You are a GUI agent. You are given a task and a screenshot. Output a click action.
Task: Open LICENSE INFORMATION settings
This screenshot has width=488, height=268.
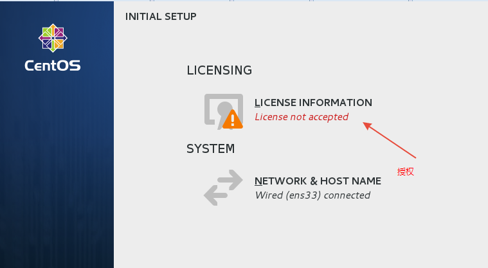[313, 102]
